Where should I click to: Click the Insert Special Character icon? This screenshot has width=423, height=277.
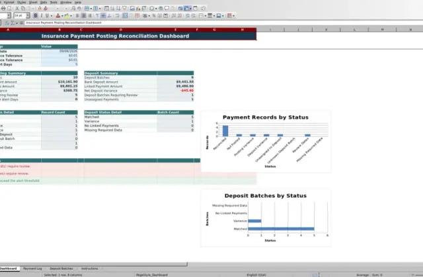tap(152, 9)
